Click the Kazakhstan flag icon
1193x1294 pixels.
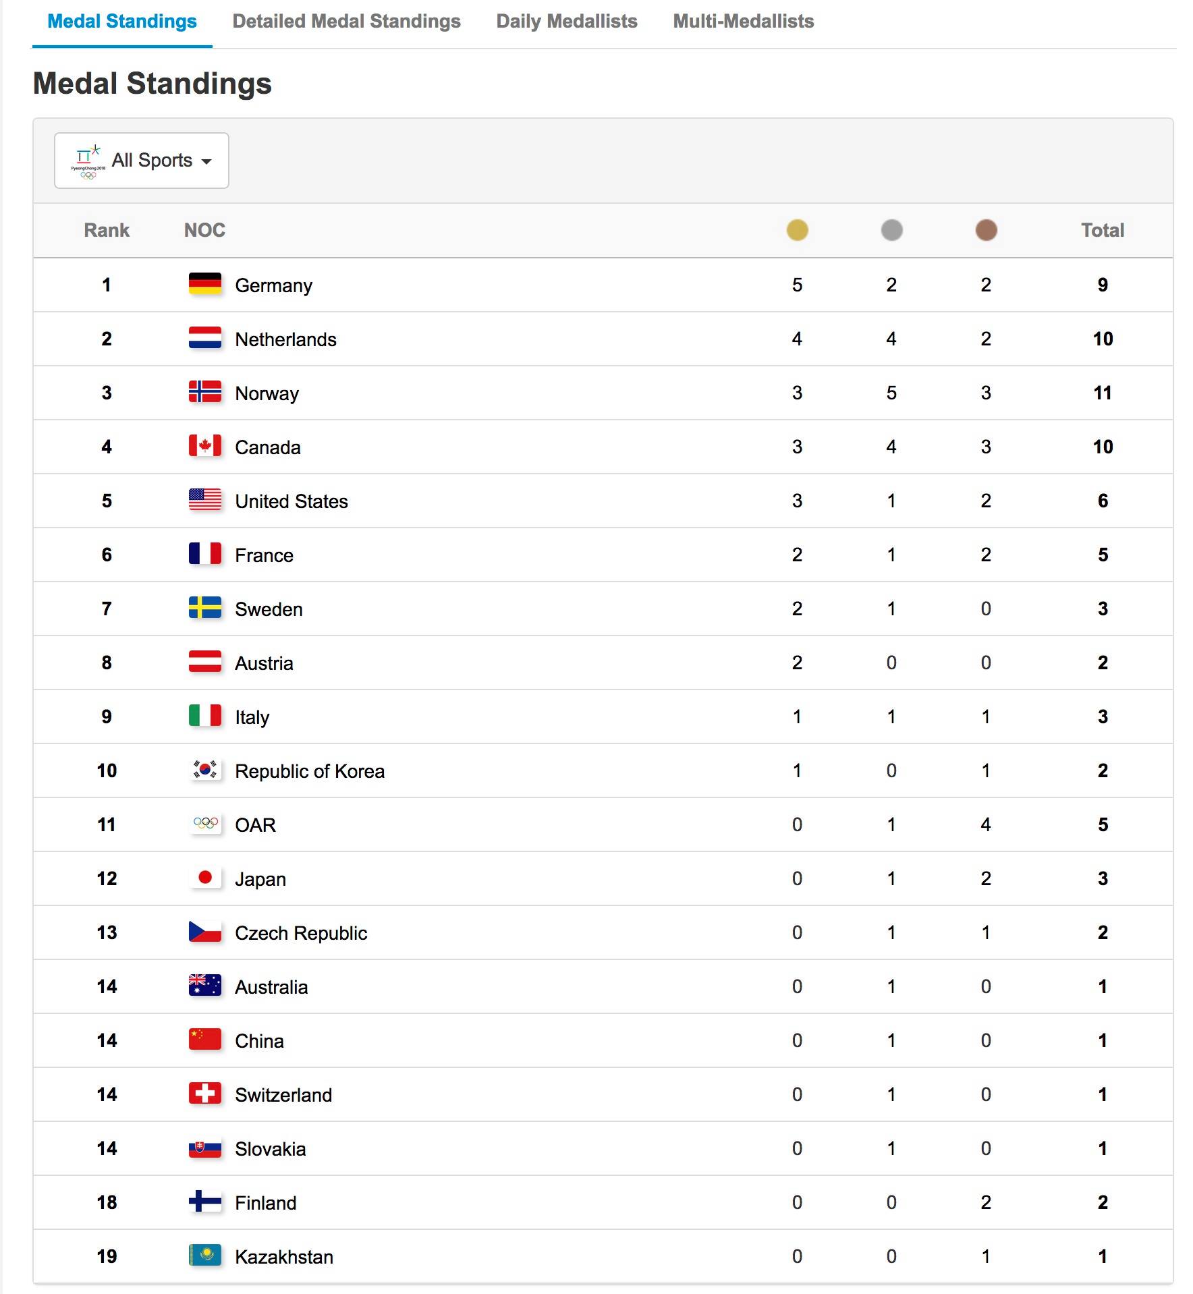click(205, 1256)
